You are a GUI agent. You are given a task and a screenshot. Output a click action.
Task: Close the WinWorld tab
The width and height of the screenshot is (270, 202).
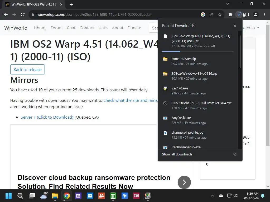click(x=61, y=4)
